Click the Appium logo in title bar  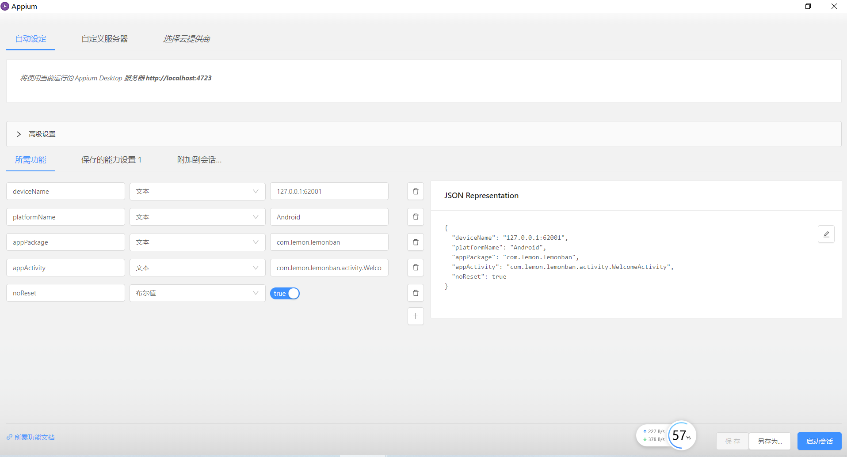5,6
